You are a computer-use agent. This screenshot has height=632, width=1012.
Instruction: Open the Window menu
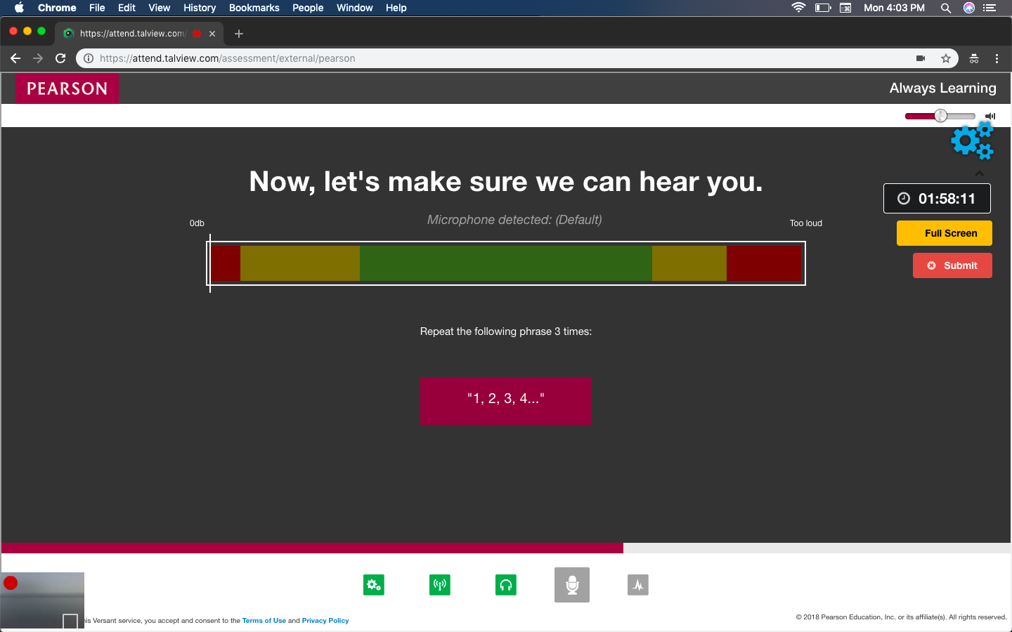[355, 8]
